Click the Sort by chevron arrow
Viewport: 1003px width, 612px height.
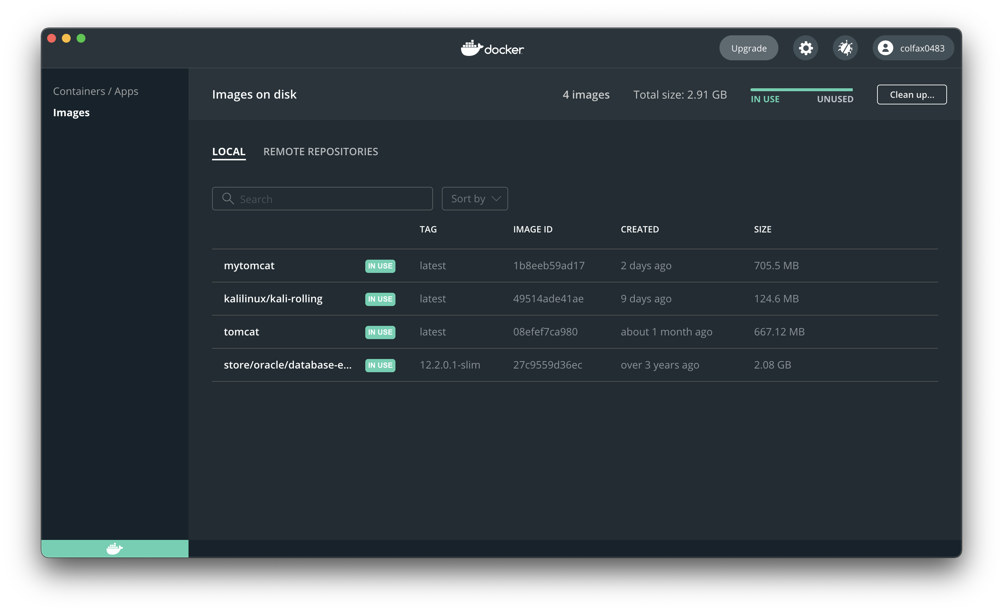(x=496, y=199)
